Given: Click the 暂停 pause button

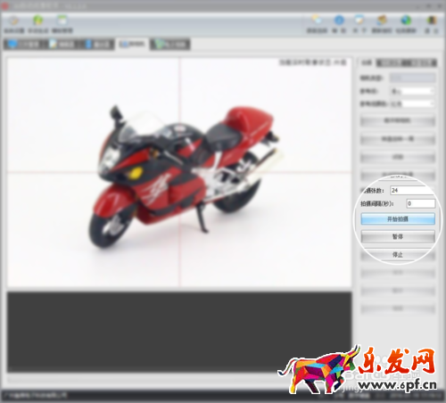Looking at the screenshot, I should click(x=398, y=237).
